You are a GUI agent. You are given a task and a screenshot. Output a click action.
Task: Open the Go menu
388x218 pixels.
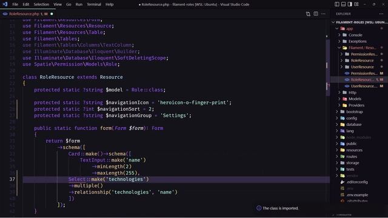point(69,4)
